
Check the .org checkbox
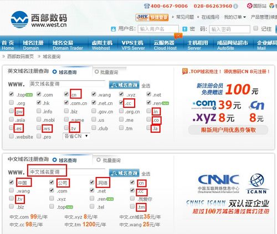click(x=12, y=102)
